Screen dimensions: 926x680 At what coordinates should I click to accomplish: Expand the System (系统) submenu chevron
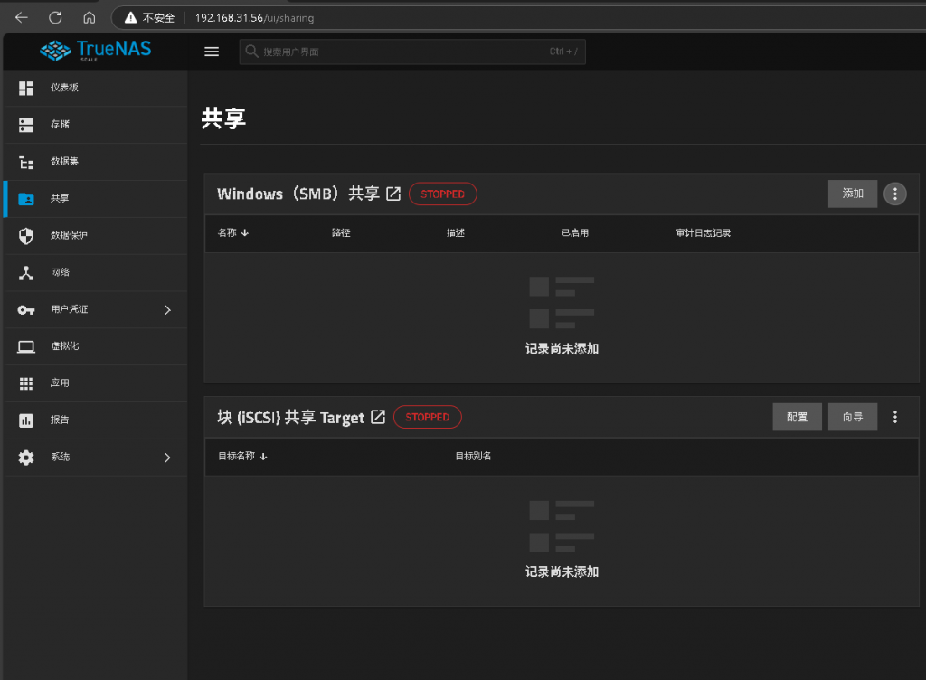167,458
